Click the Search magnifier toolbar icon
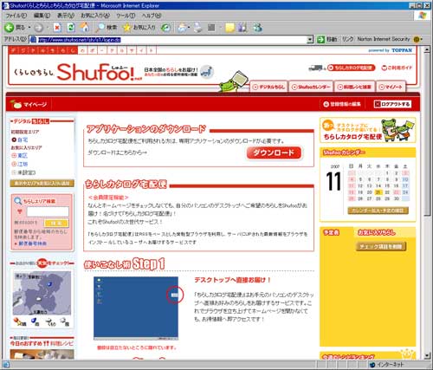This screenshot has height=370, width=433. coord(100,28)
